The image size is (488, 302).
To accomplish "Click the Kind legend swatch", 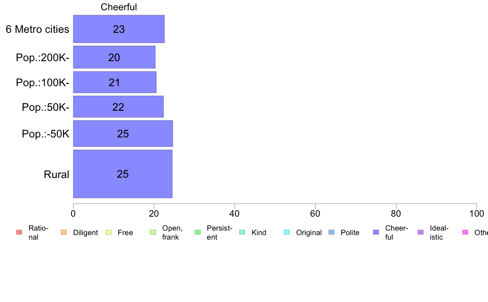I will coord(242,233).
